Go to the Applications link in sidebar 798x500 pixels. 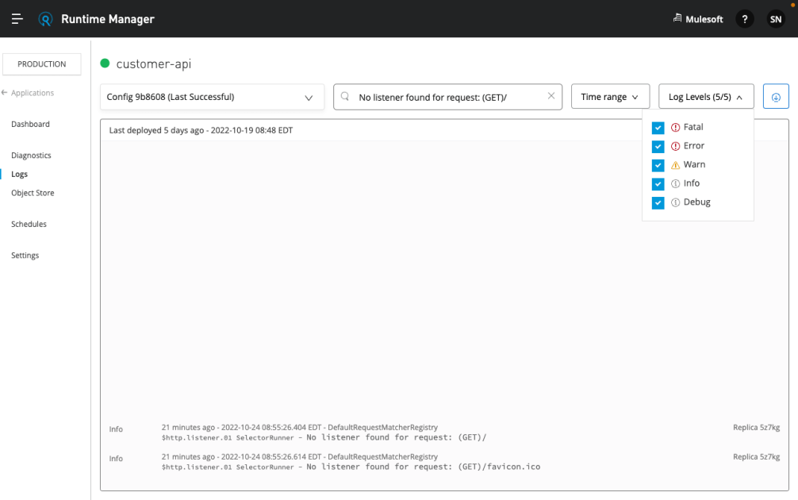pos(33,93)
